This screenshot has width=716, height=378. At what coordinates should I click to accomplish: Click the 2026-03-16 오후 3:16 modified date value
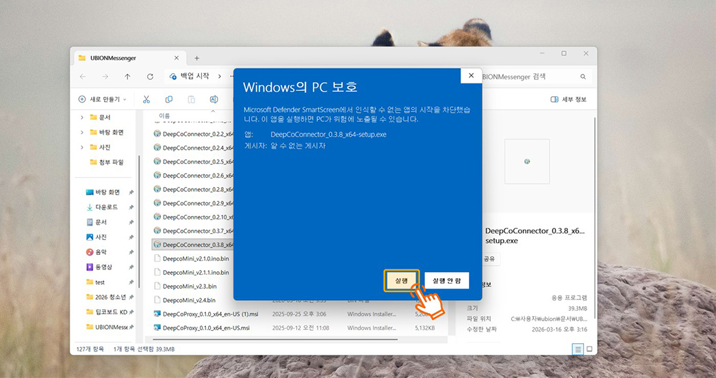click(559, 329)
